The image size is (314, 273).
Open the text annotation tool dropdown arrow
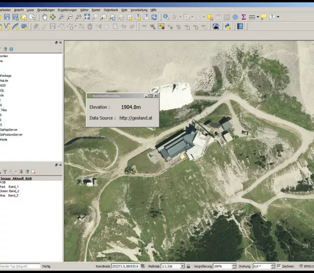[278, 17]
